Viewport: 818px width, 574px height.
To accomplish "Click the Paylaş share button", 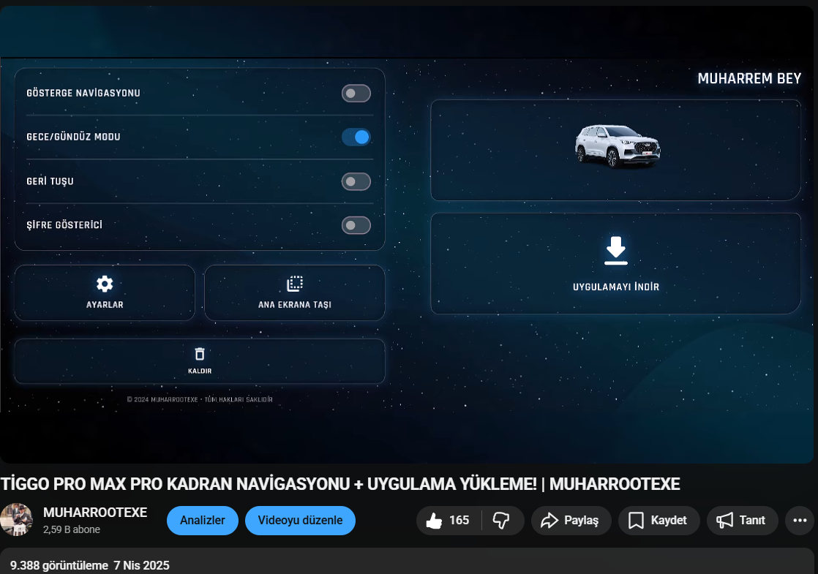I will point(571,521).
